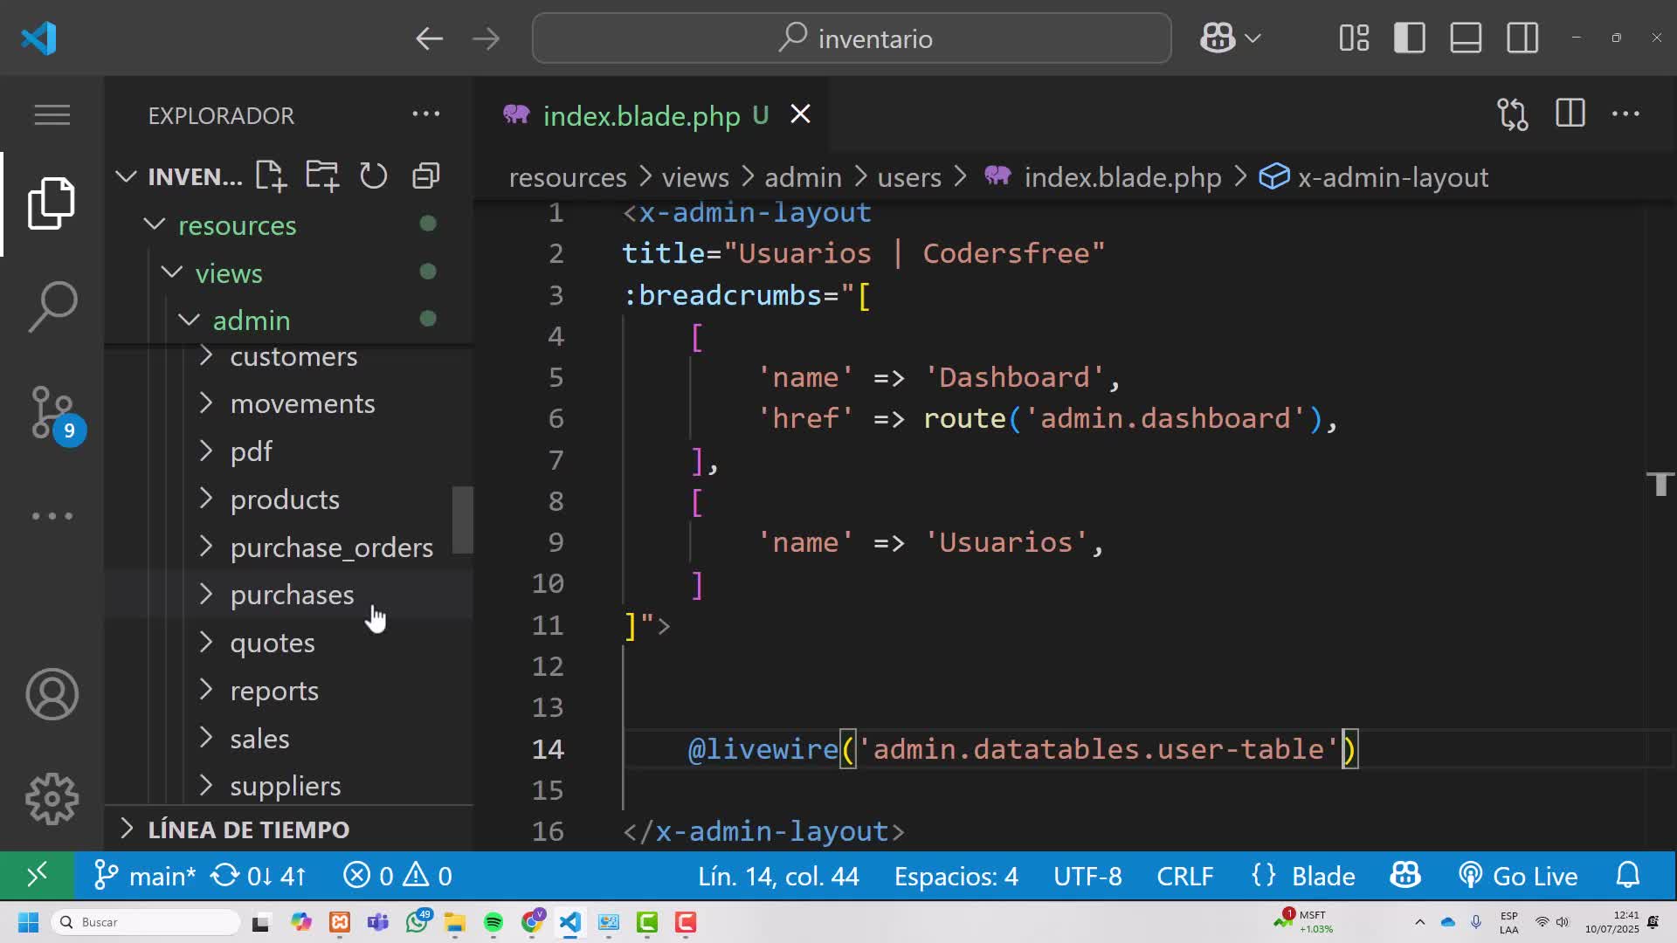Collapse the admin folder
This screenshot has height=943, width=1677.
point(190,320)
